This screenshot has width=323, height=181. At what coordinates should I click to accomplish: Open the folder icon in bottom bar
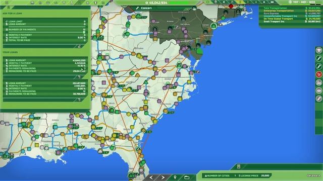[187, 177]
